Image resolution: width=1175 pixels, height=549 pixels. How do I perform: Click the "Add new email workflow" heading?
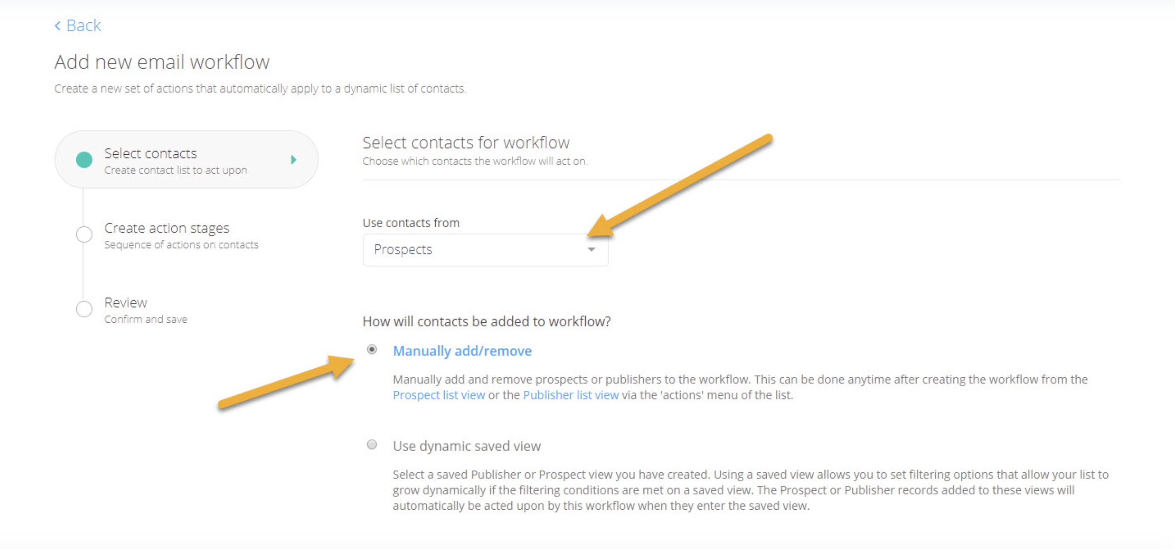click(162, 62)
